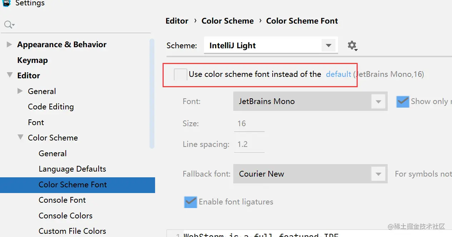
Task: Open the scheme gear actions menu
Action: pos(352,46)
